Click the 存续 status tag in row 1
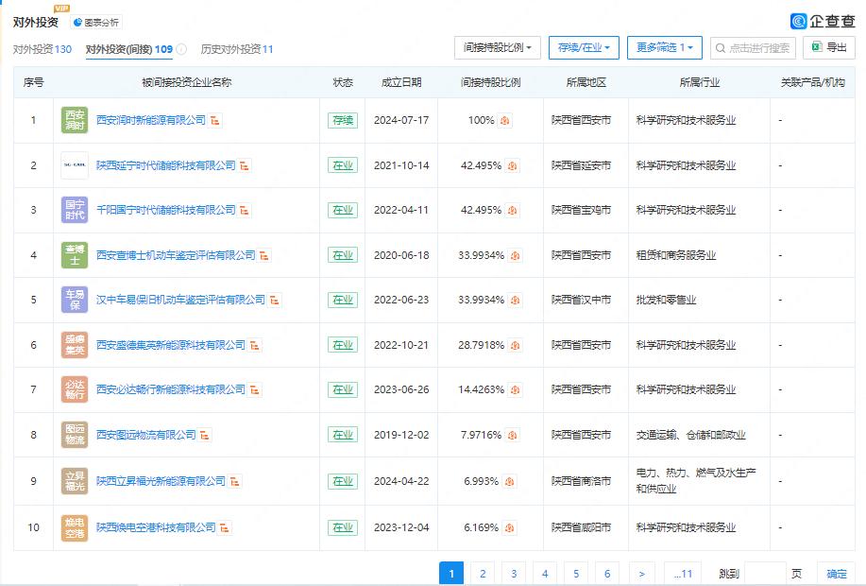Image resolution: width=866 pixels, height=586 pixels. [343, 121]
